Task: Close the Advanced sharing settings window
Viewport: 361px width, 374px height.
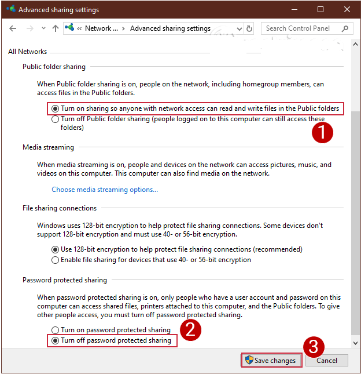Action: point(347,9)
